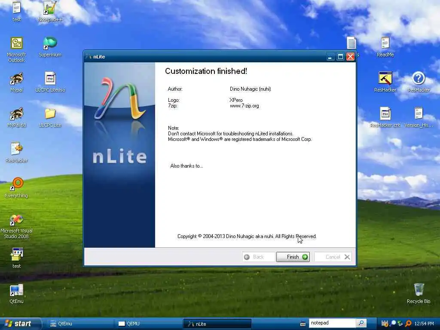Image resolution: width=440 pixels, height=330 pixels.
Task: Select the QtEmu desktop shortcut
Action: pos(17,293)
